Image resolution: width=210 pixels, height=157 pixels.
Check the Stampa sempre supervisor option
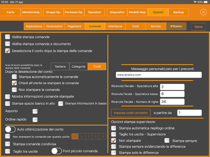[167, 141]
